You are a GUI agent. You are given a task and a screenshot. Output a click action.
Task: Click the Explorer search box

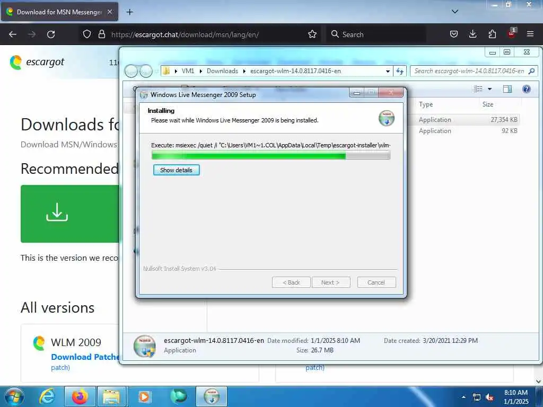click(474, 72)
